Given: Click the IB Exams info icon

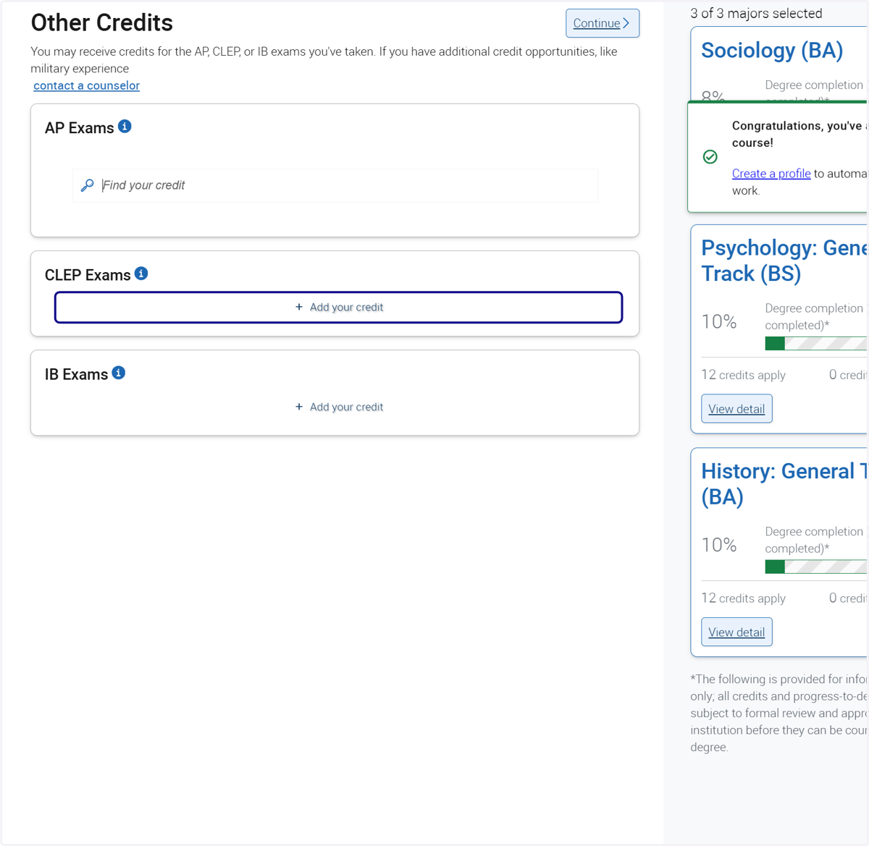Looking at the screenshot, I should pos(119,373).
